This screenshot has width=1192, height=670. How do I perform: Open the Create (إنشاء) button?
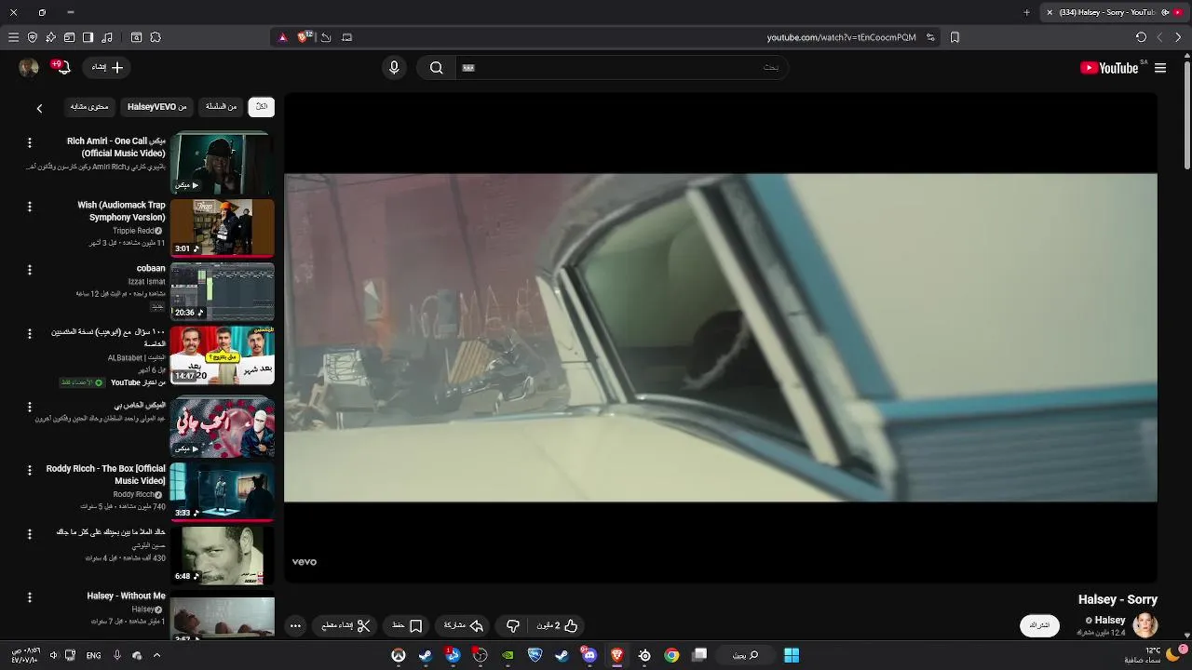[x=107, y=67]
